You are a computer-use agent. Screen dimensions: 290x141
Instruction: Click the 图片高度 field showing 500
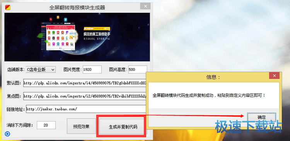click(138, 69)
